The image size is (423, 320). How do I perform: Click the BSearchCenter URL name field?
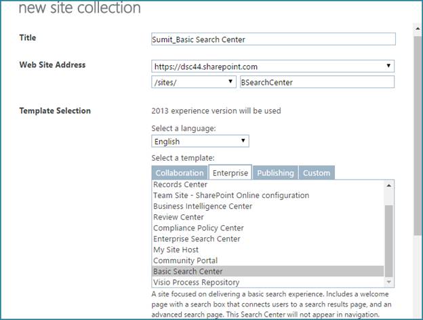point(317,82)
